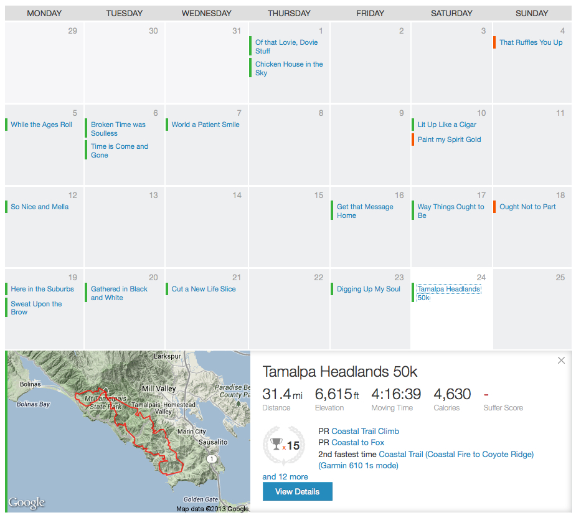Open 'Digging Up My Soul' activity
The width and height of the screenshot is (576, 515).
[368, 289]
